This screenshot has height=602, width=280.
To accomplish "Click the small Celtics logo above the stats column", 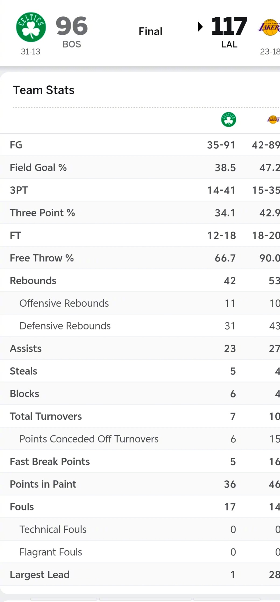I will tap(229, 120).
